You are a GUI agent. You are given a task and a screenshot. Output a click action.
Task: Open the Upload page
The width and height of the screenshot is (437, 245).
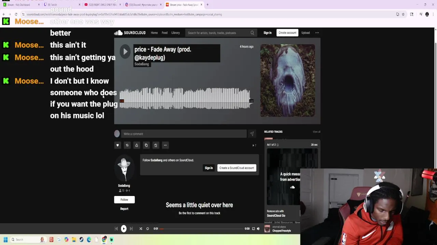point(306,33)
